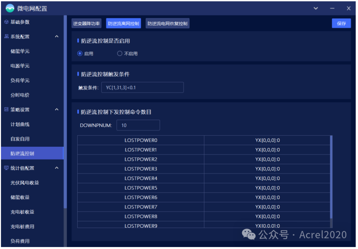Click the 基础参数 gear icon

(7, 22)
